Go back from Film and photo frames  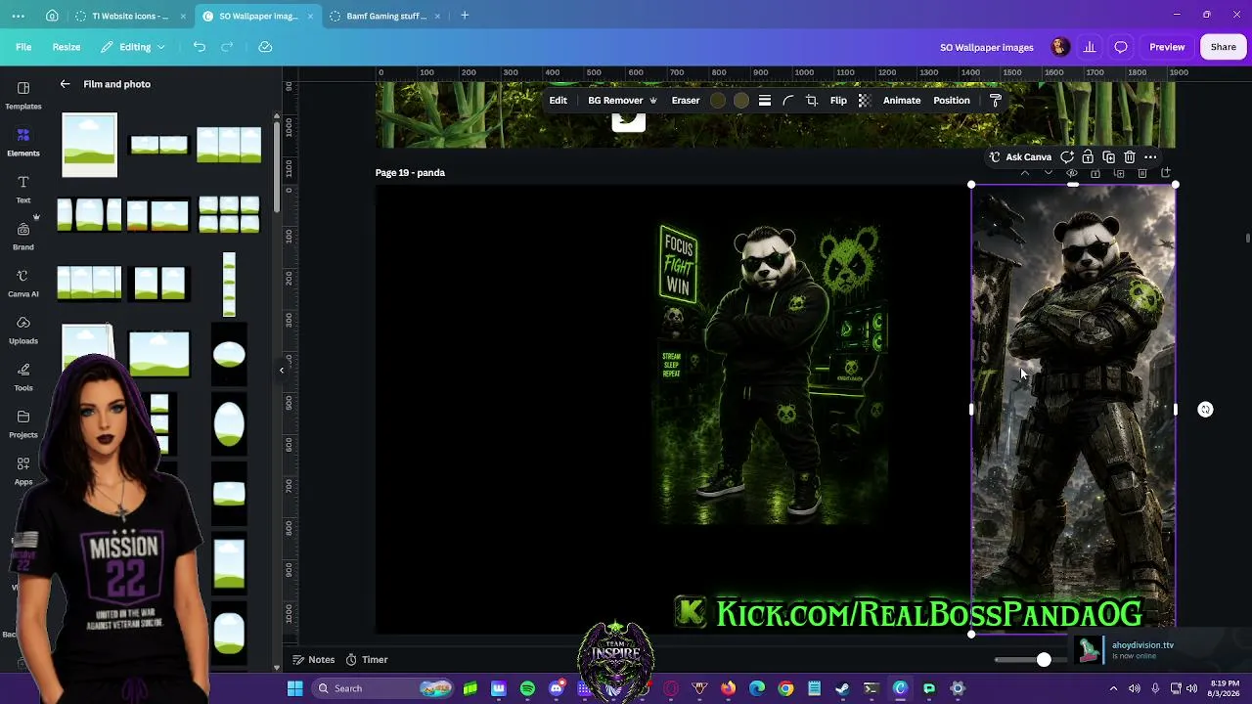tap(65, 84)
